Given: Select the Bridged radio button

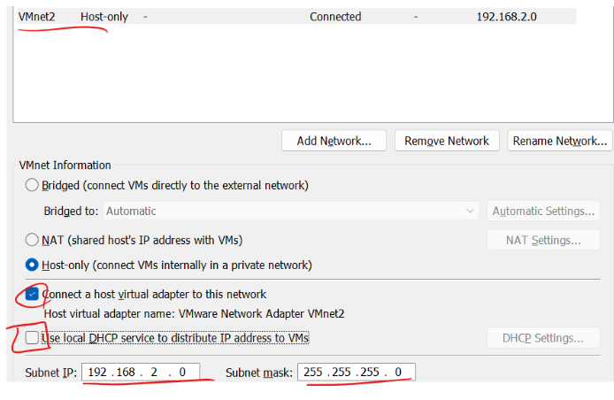Looking at the screenshot, I should pos(32,185).
